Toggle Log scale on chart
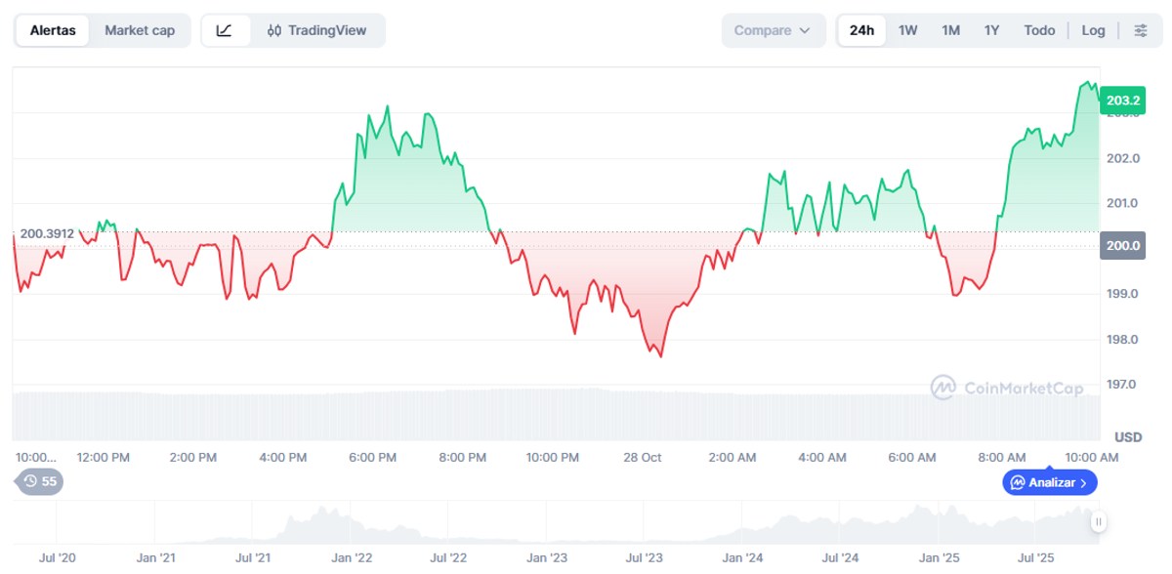This screenshot has width=1172, height=574. click(x=1094, y=30)
